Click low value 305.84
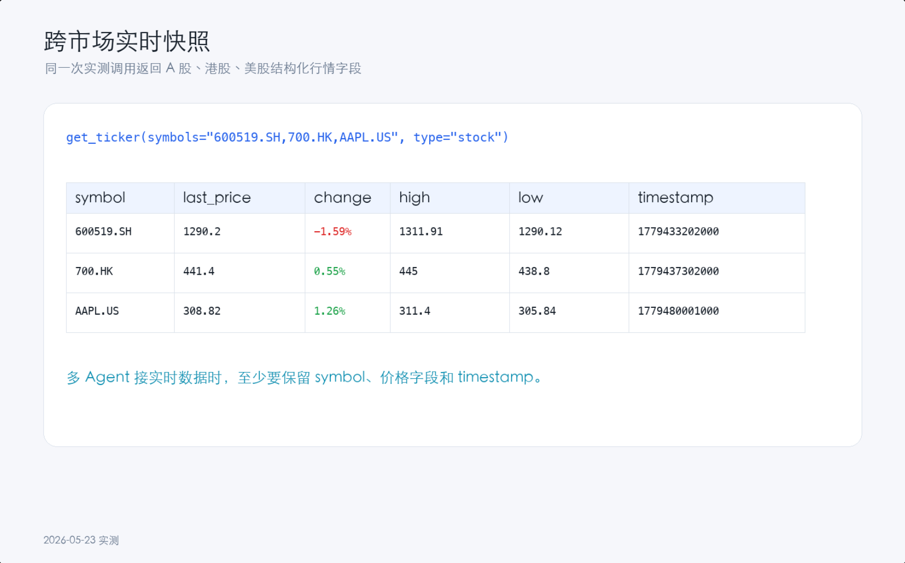 537,311
